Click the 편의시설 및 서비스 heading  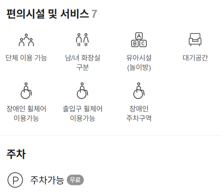click(x=48, y=14)
